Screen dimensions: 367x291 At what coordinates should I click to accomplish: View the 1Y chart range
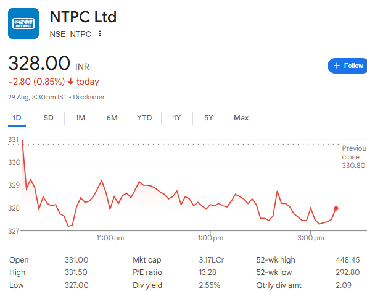pos(176,118)
